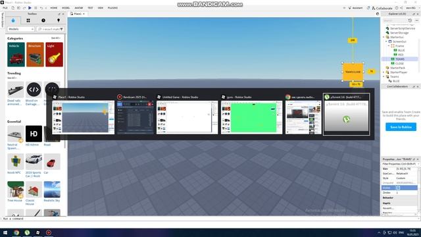Switch to the AVATAR ribbon tab
Screen dimensions: 421x237
(x=79, y=8)
